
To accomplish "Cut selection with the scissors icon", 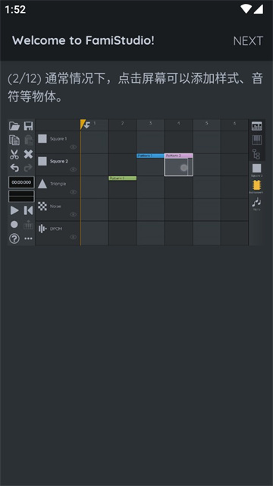I will [x=14, y=154].
